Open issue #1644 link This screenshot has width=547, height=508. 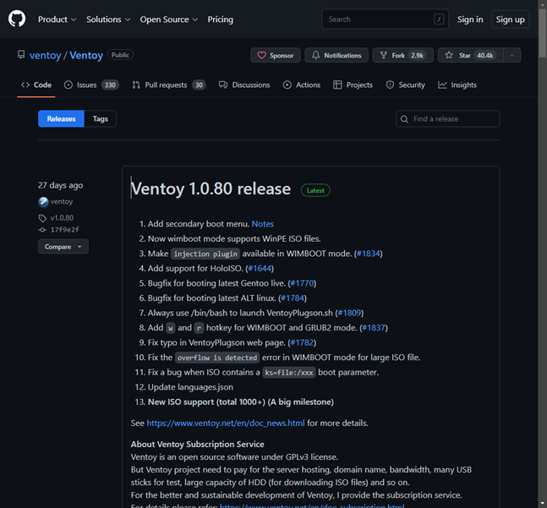(260, 269)
